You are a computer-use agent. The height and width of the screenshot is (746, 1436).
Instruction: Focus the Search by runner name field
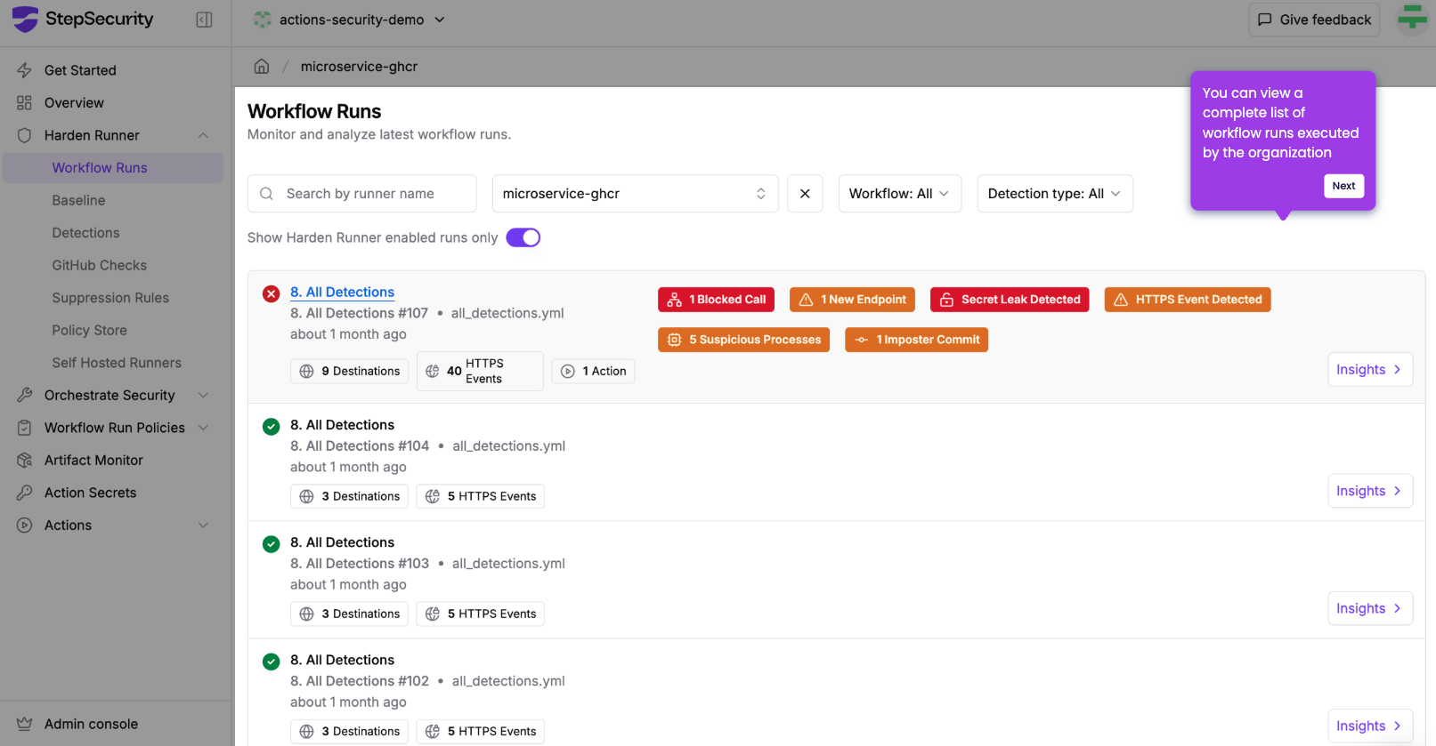[362, 194]
